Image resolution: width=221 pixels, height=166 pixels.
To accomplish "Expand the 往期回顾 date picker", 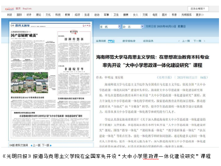I will (111, 41).
